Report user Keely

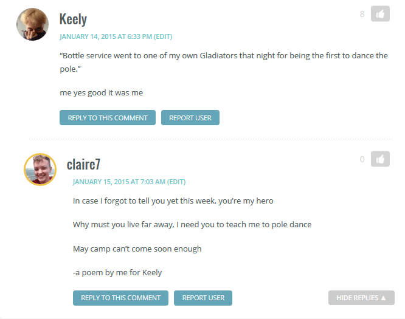[190, 118]
